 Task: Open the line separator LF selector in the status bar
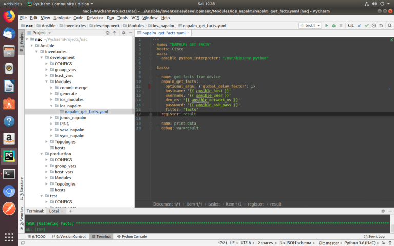(234, 243)
